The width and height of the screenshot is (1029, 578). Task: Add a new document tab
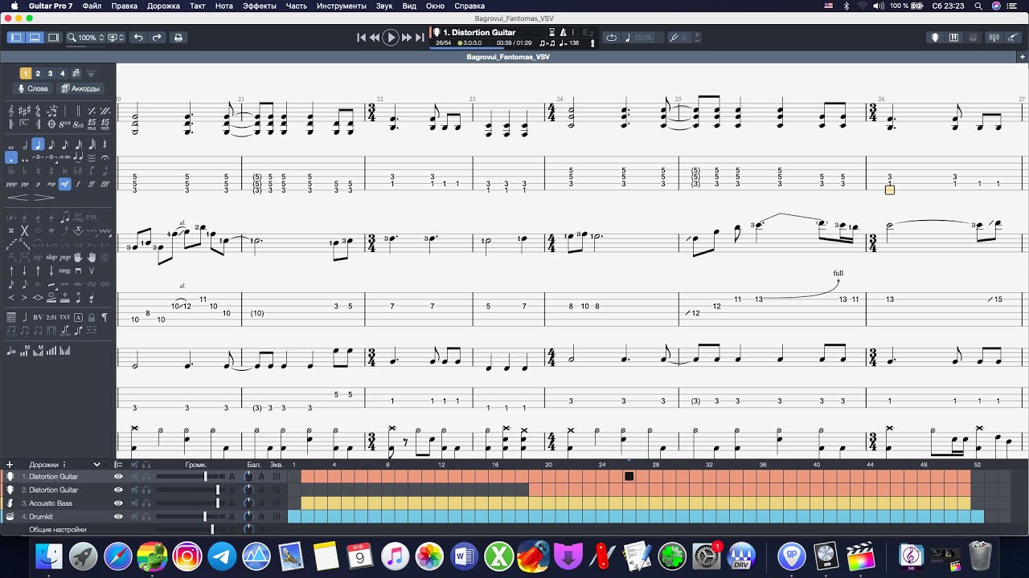coord(1022,57)
